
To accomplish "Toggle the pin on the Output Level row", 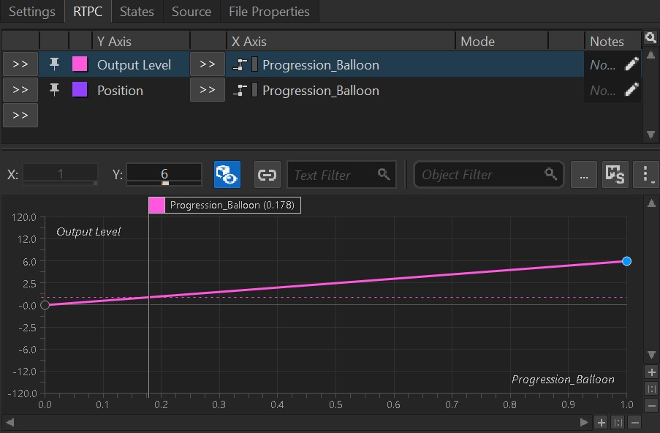I will point(54,64).
